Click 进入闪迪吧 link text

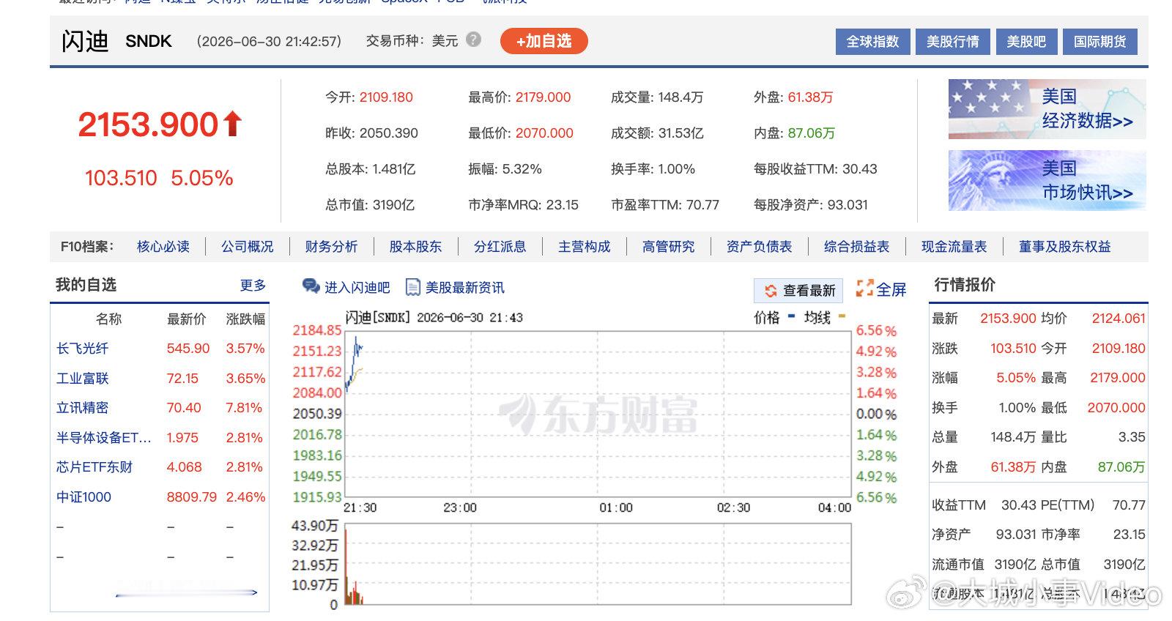click(357, 288)
